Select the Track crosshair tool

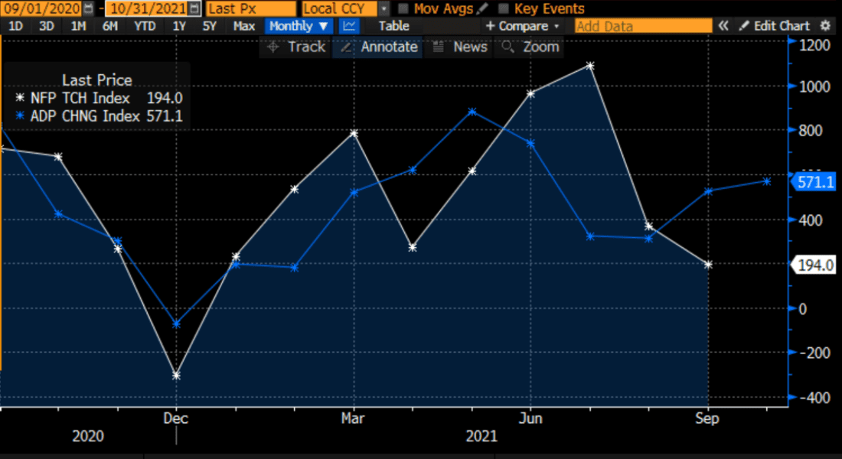click(298, 47)
